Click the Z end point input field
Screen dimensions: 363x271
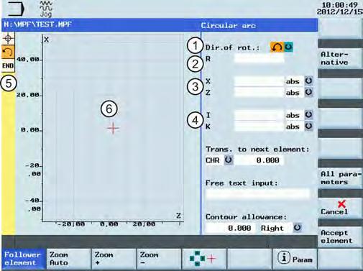[259, 92]
